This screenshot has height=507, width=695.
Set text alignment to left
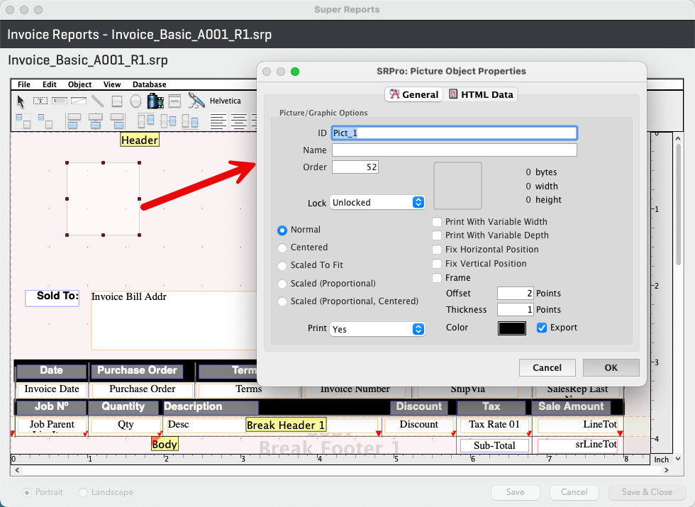coord(218,121)
